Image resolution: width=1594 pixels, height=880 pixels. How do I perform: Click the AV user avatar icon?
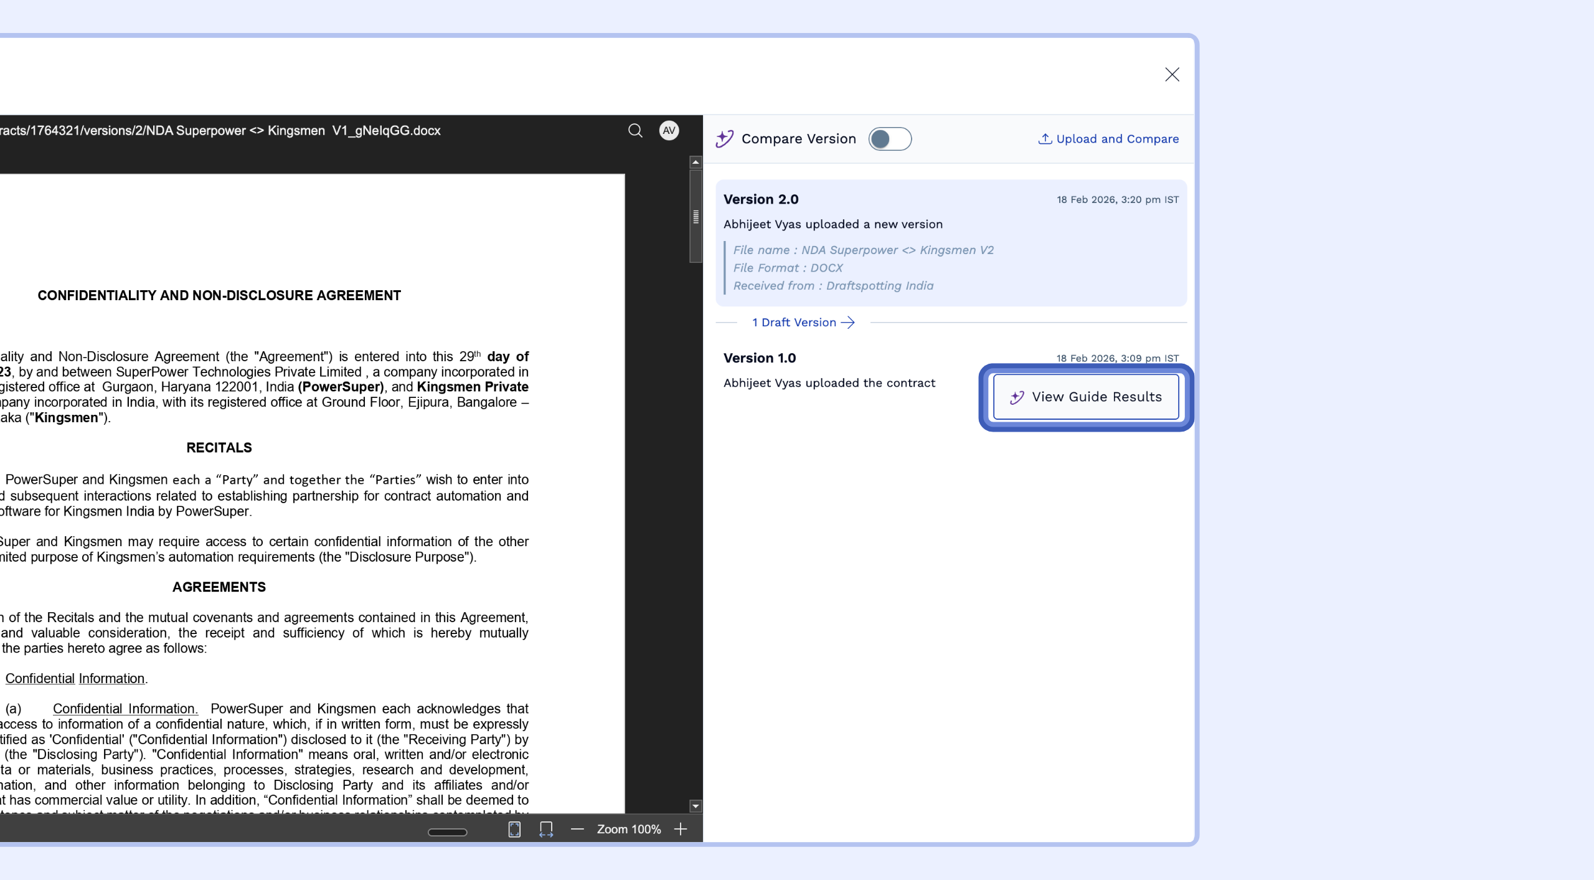point(669,131)
